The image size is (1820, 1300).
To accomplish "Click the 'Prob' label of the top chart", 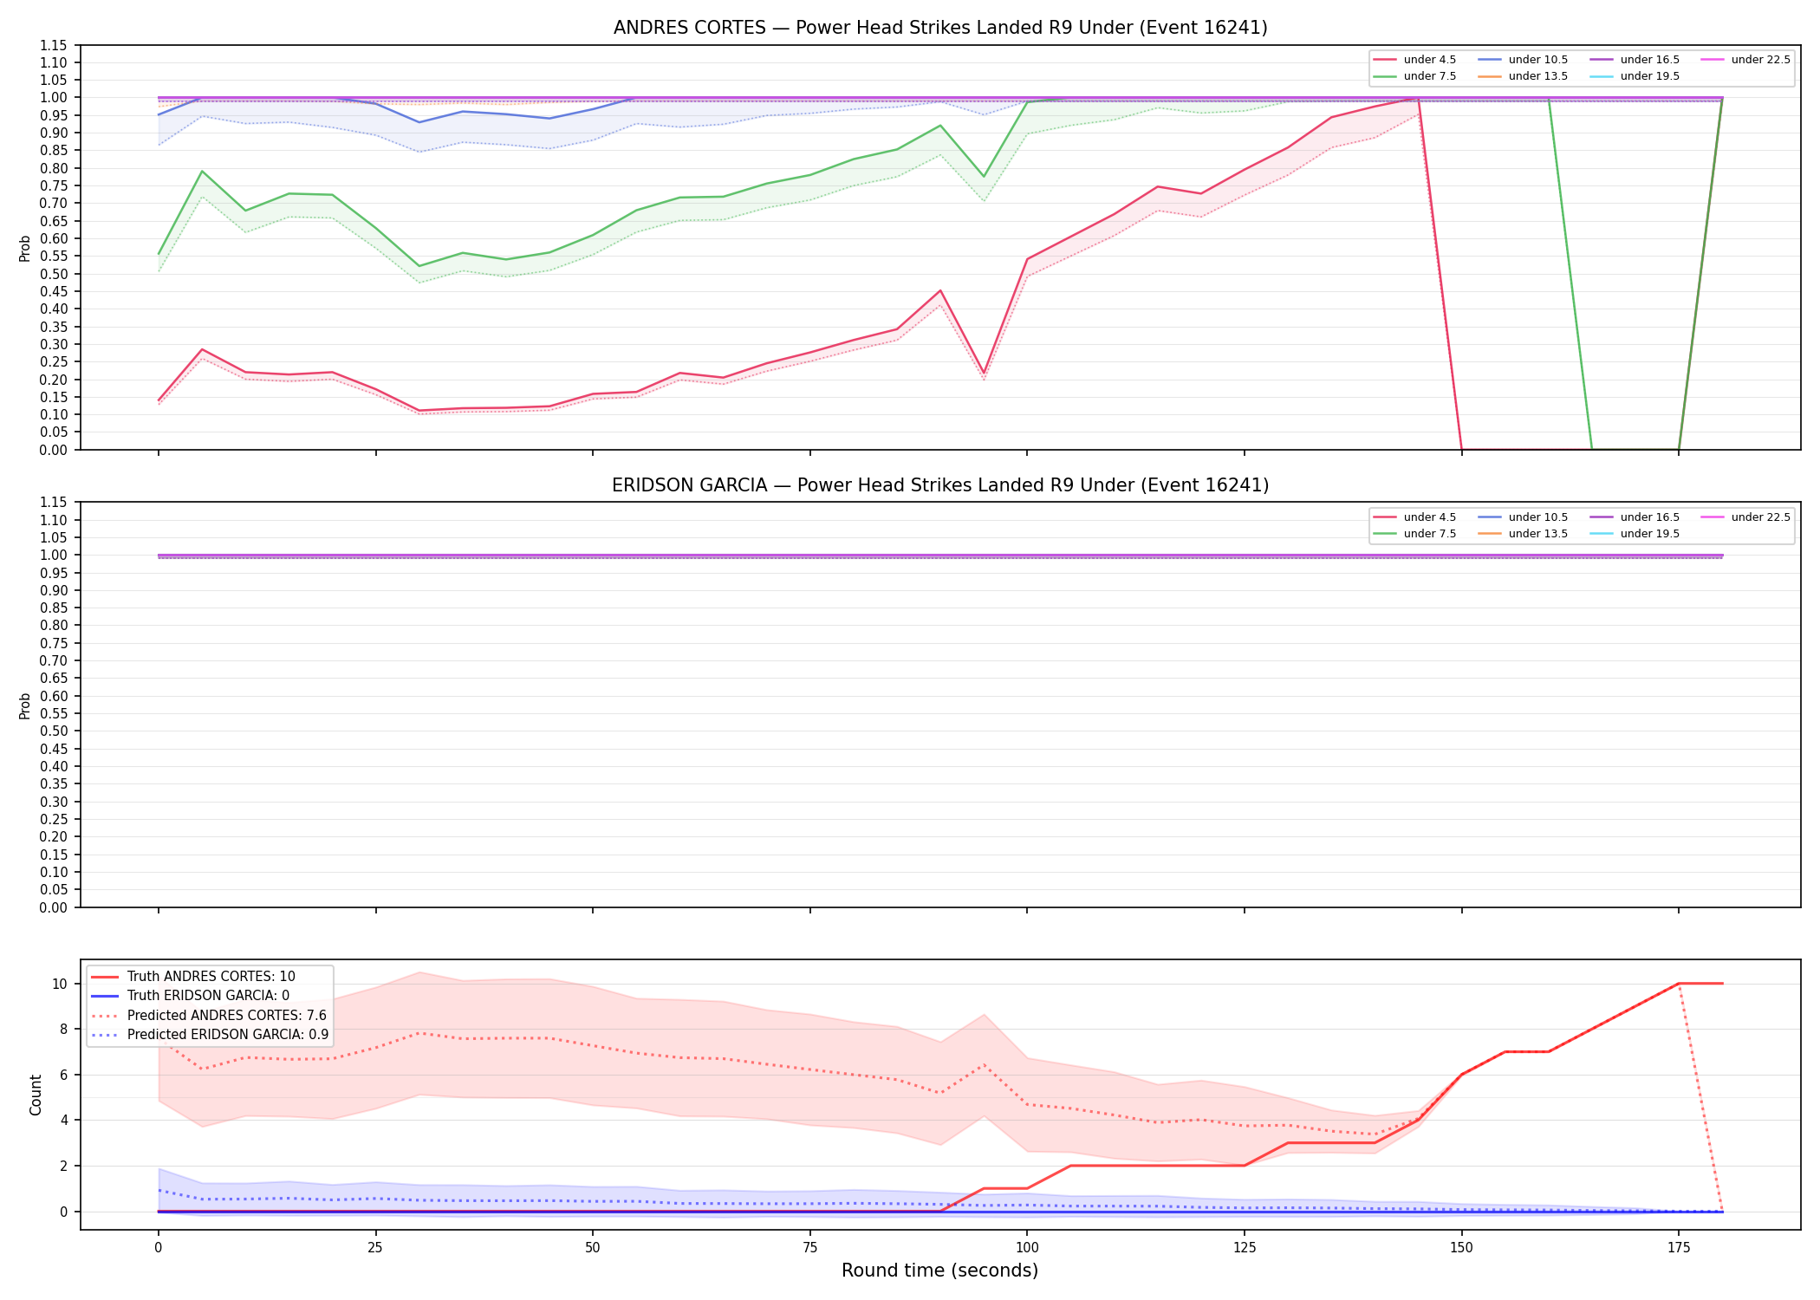I will (x=25, y=248).
